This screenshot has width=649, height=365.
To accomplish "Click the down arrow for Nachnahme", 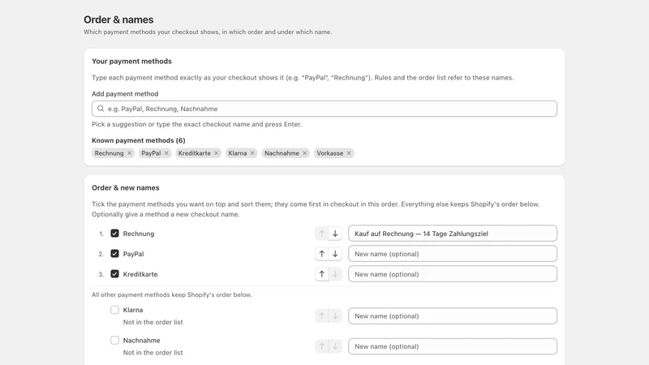I will point(335,346).
